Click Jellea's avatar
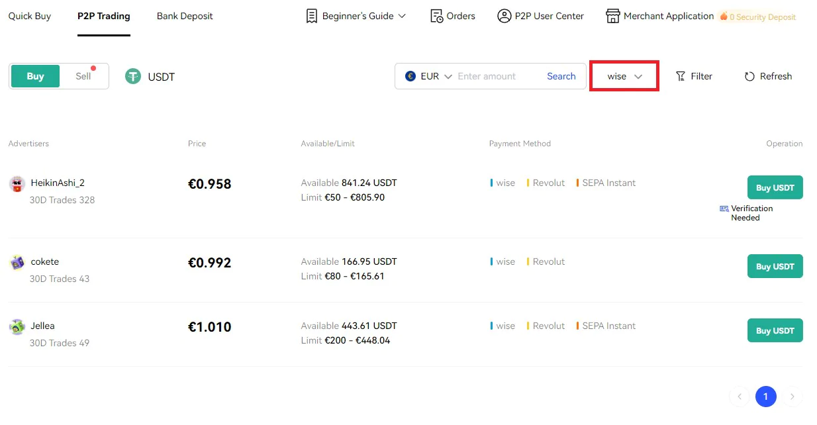The width and height of the screenshot is (817, 425). tap(17, 326)
